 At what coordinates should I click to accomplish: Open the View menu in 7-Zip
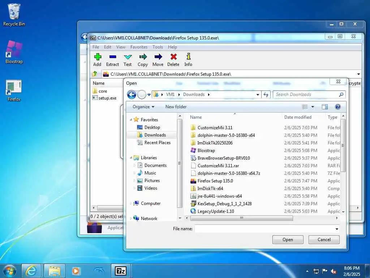click(121, 47)
